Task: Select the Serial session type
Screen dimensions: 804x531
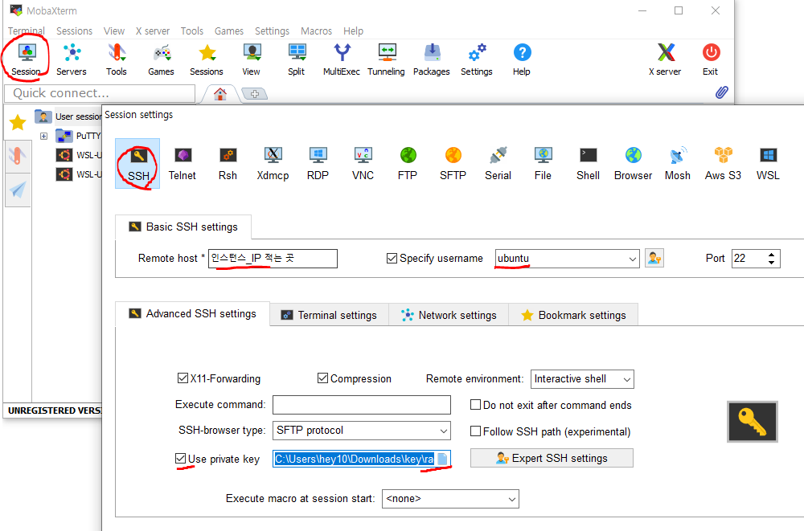Action: (x=498, y=164)
